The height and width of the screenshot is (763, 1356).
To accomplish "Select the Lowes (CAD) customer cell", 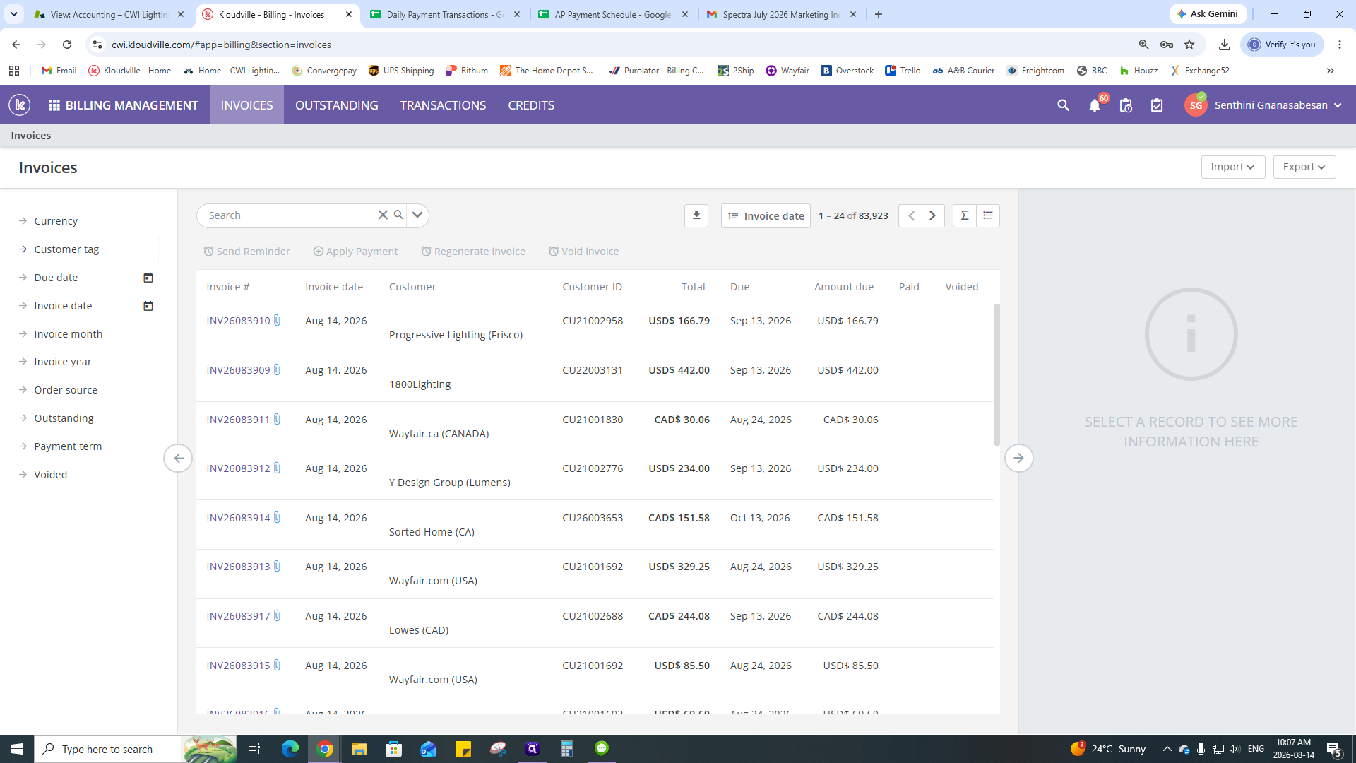I will (419, 630).
